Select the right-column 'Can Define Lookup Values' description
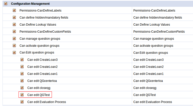Image resolution: width=193 pixels, height=106 pixels. (x=151, y=25)
